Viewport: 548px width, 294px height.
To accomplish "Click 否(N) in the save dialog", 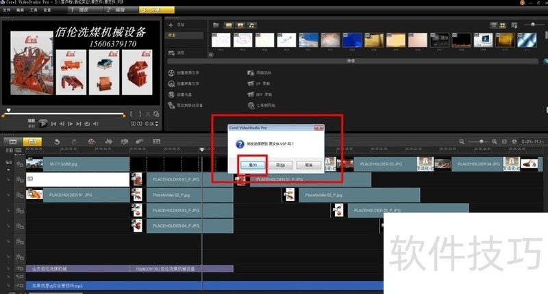I will [281, 165].
